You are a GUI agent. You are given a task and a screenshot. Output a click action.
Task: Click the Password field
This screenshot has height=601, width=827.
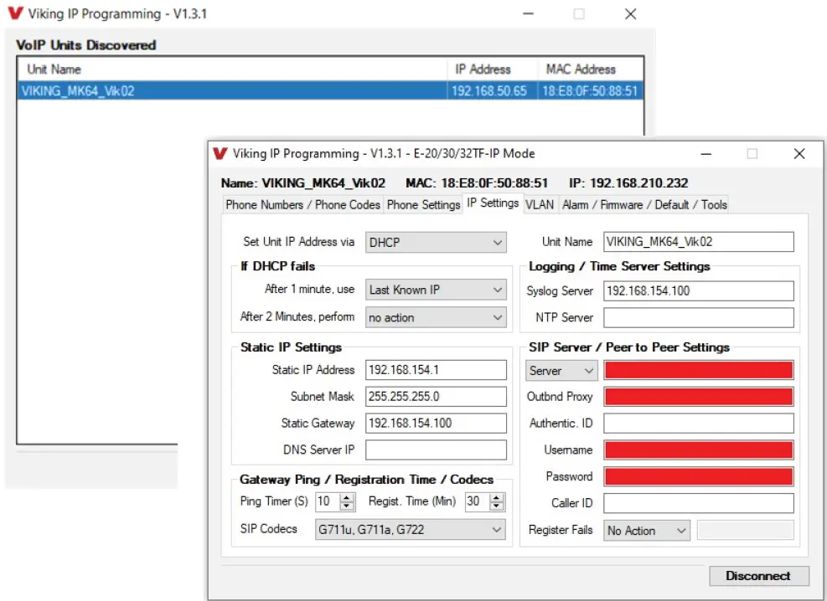698,476
